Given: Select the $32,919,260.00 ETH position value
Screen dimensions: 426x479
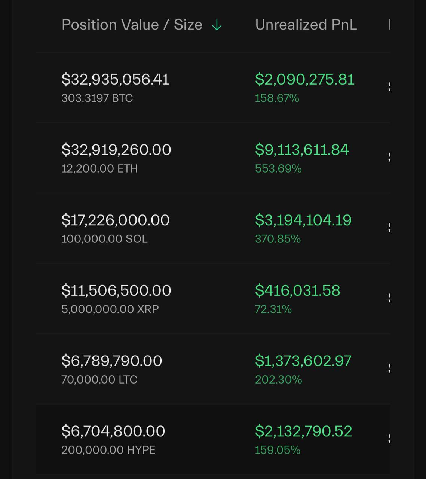Looking at the screenshot, I should [x=116, y=150].
